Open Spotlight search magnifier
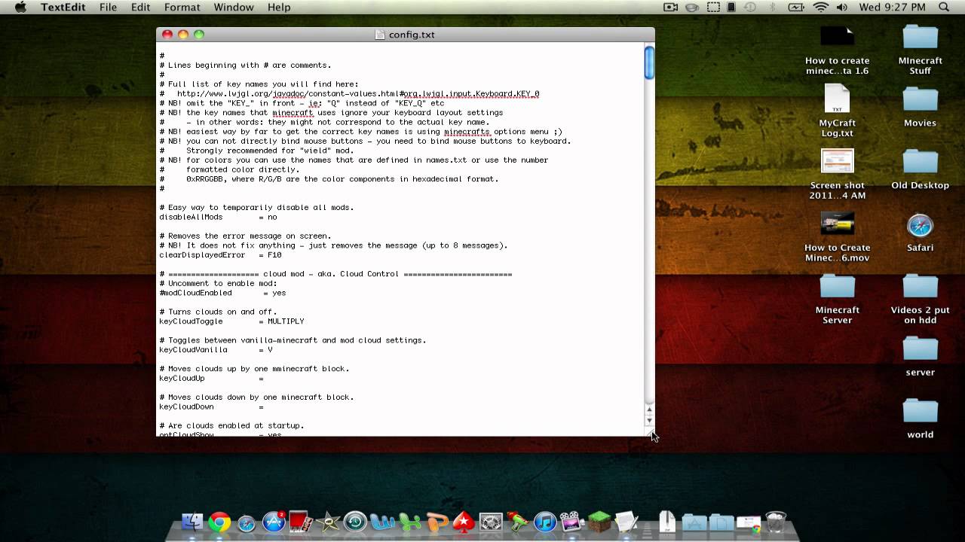 tap(944, 7)
